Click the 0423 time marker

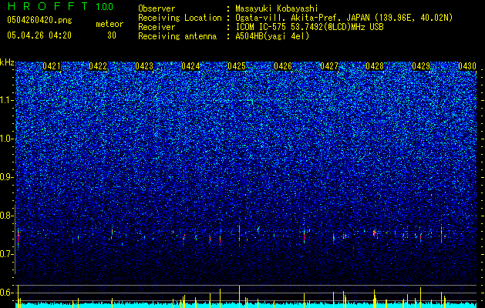144,66
